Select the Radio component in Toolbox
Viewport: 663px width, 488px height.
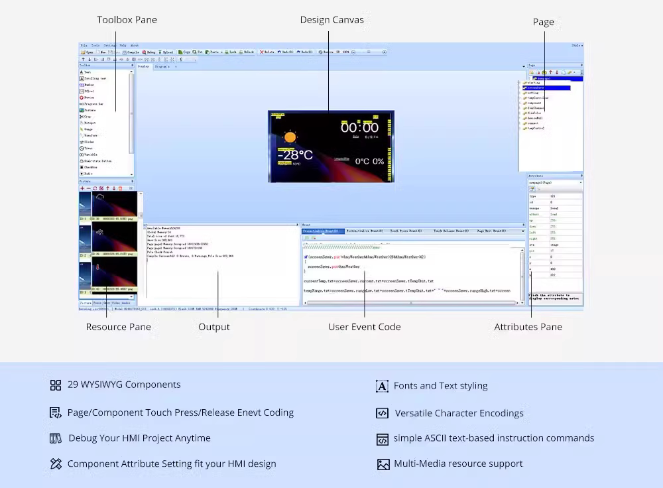(86, 173)
